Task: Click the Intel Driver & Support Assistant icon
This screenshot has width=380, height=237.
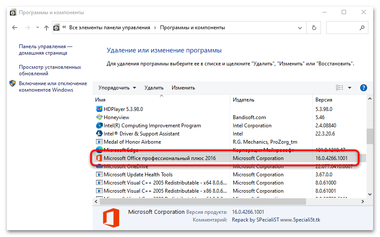Action: point(99,134)
